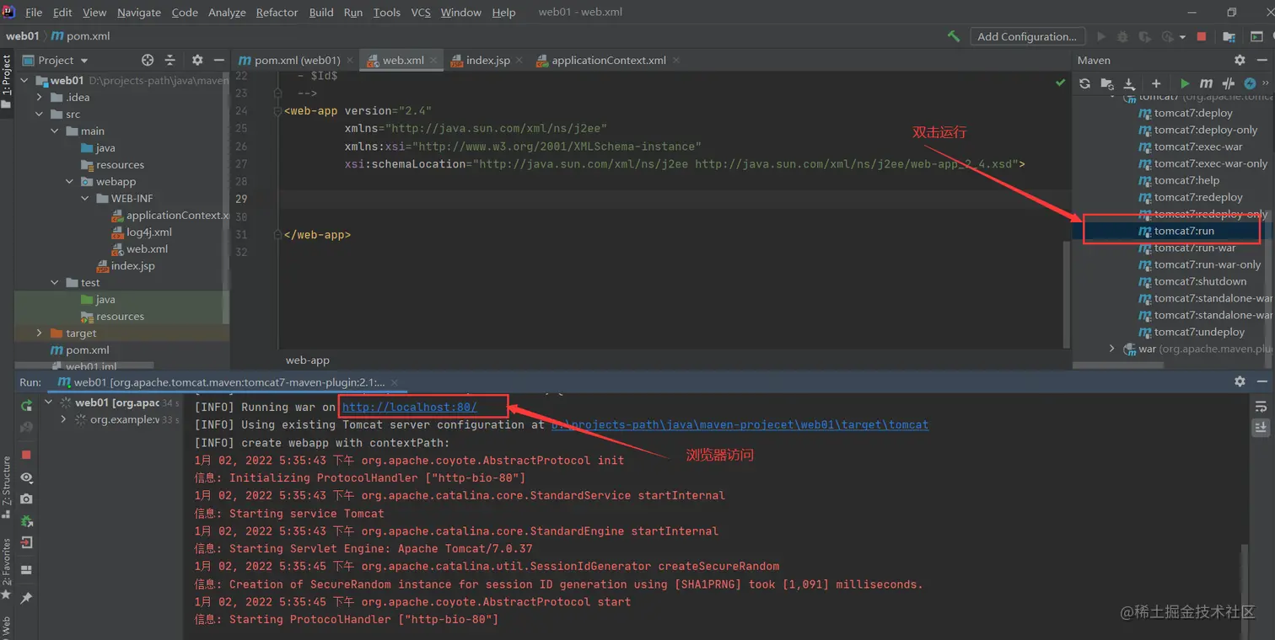
Task: Expand org.example node in Run tree
Action: coord(64,419)
